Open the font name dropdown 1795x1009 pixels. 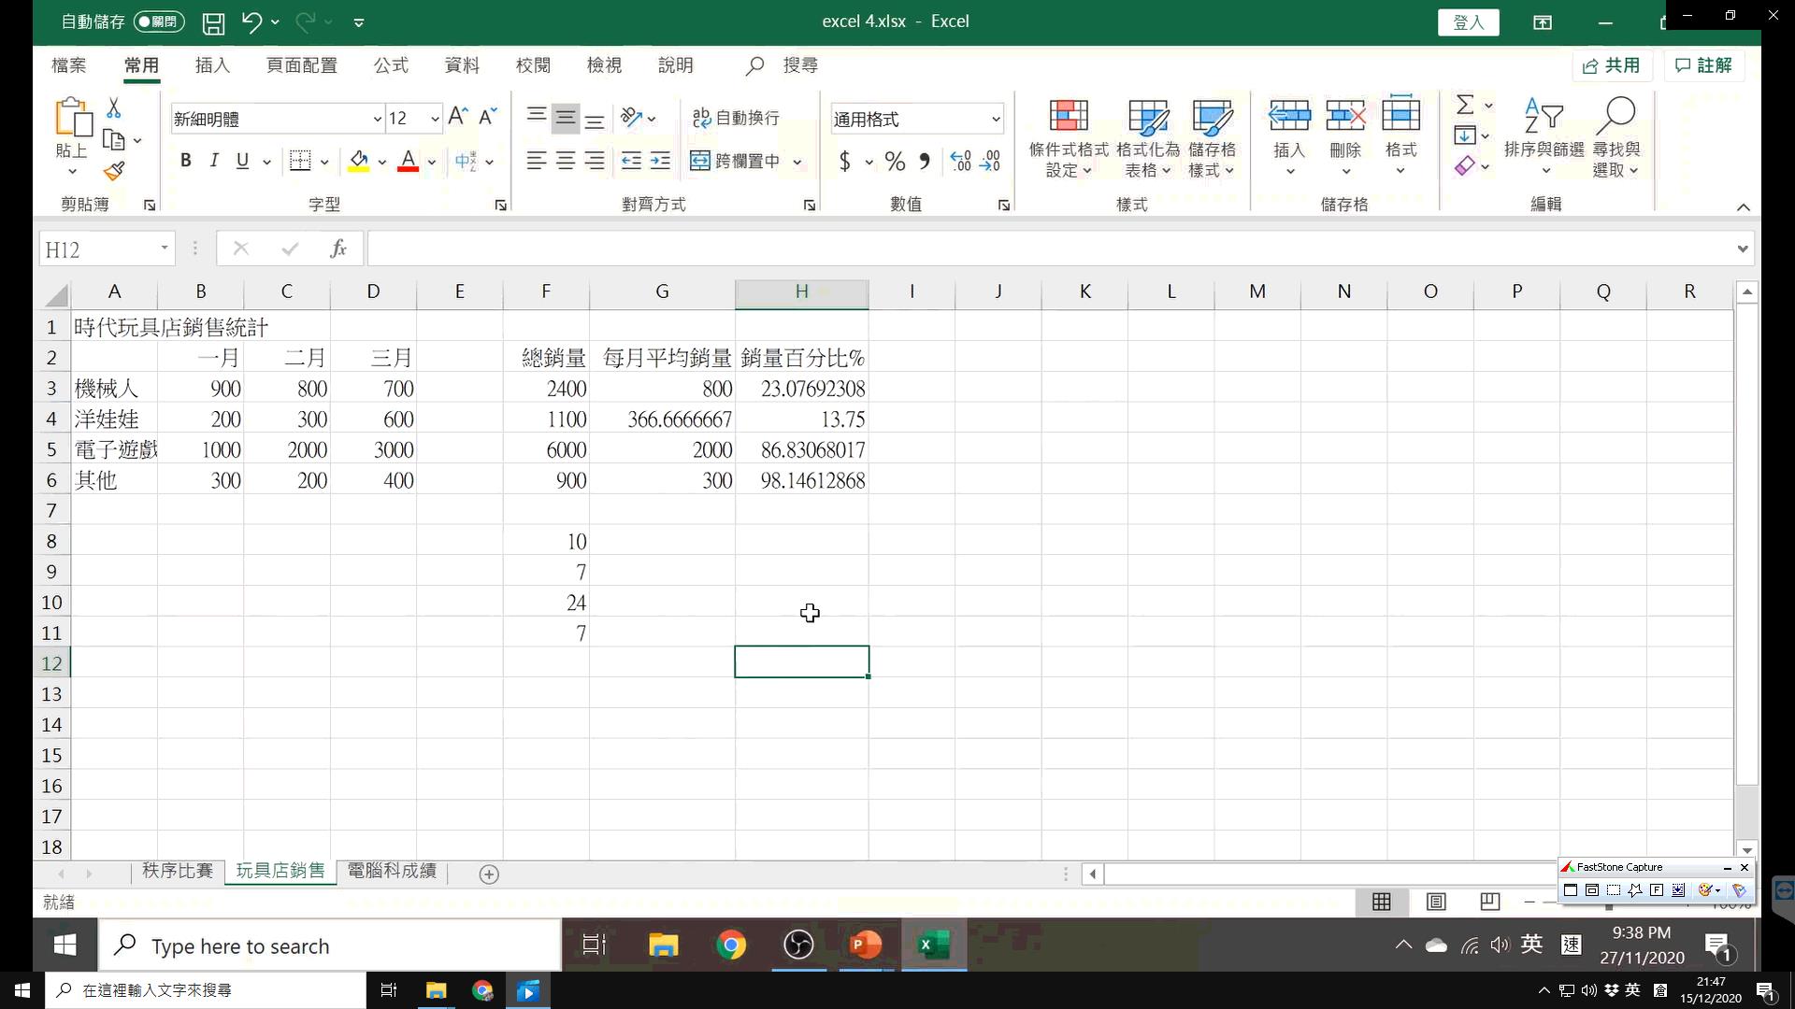coord(377,119)
